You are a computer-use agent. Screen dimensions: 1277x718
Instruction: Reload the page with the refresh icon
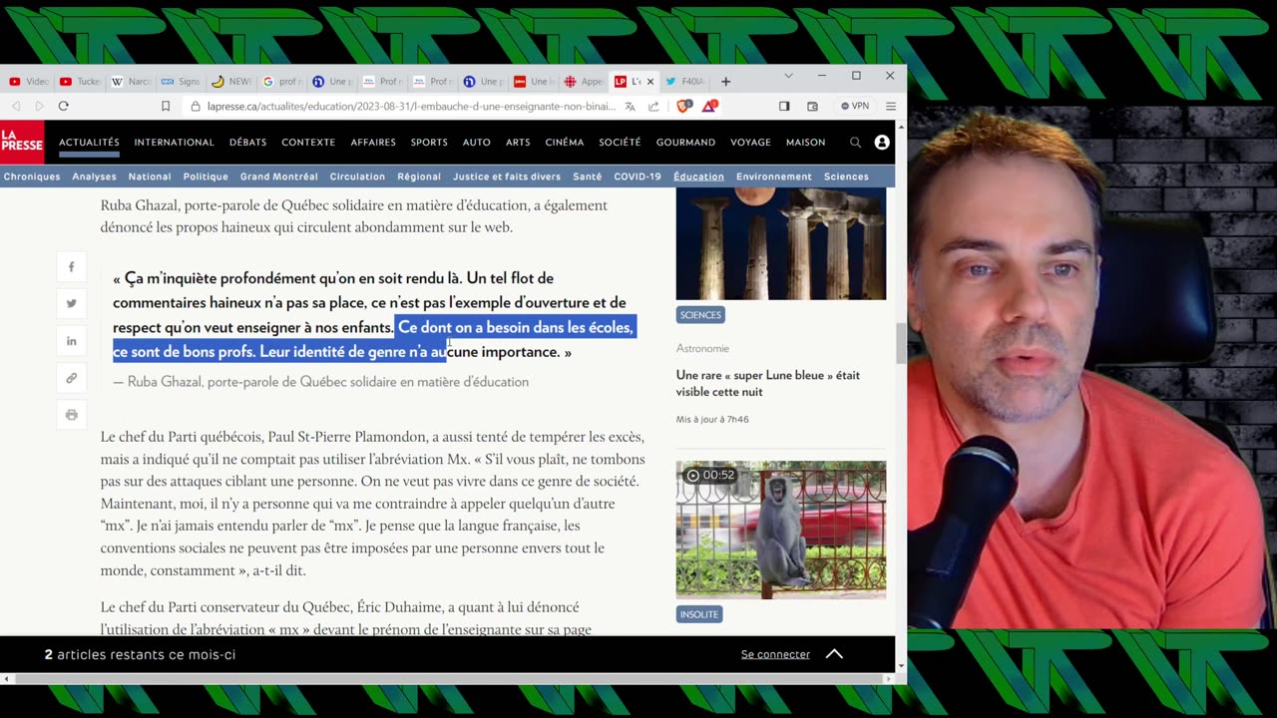click(x=64, y=106)
